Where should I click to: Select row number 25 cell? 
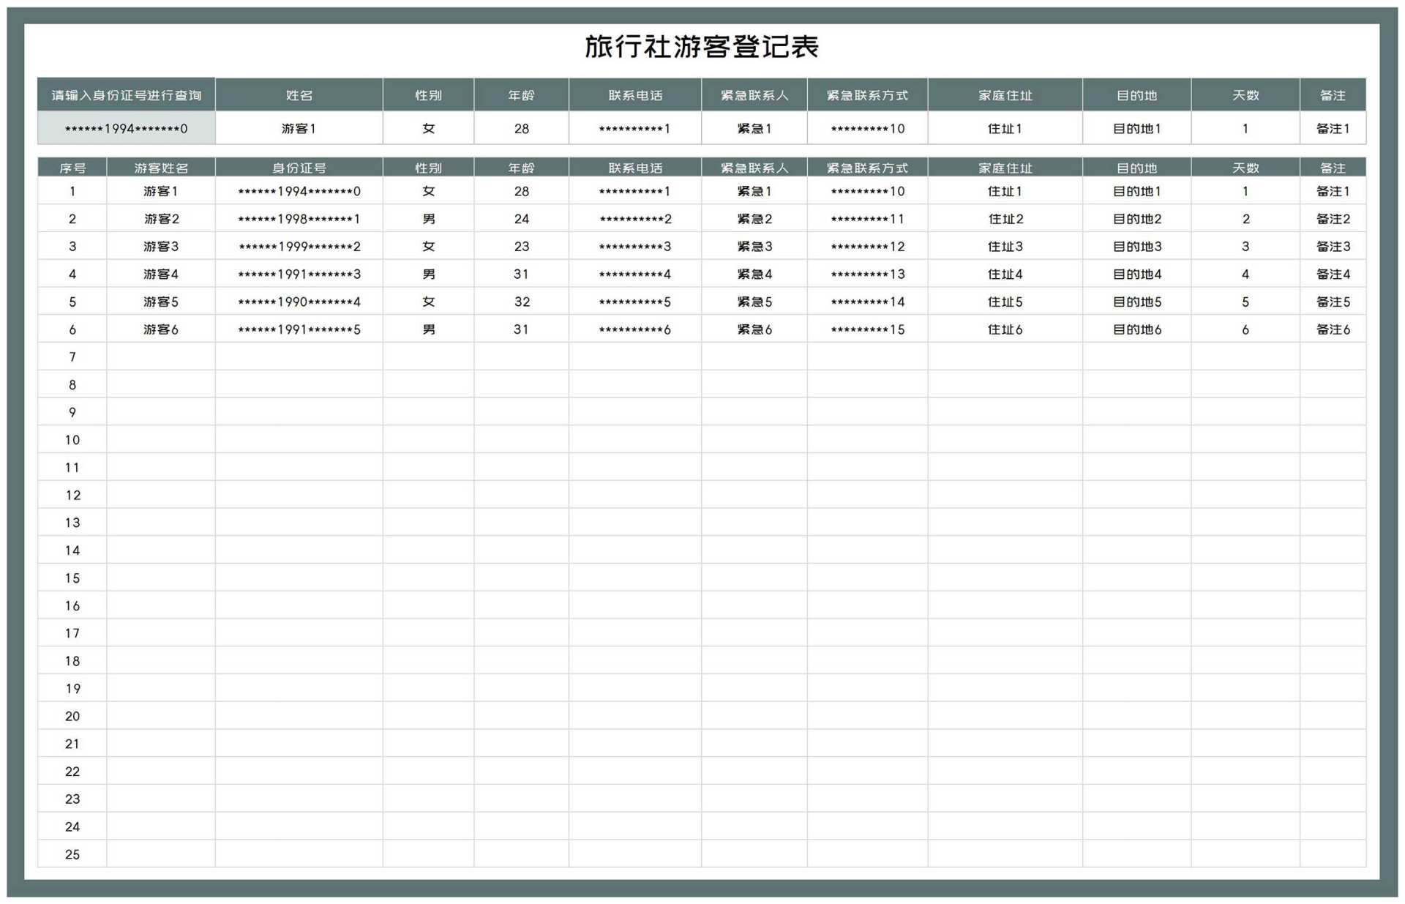coord(71,854)
